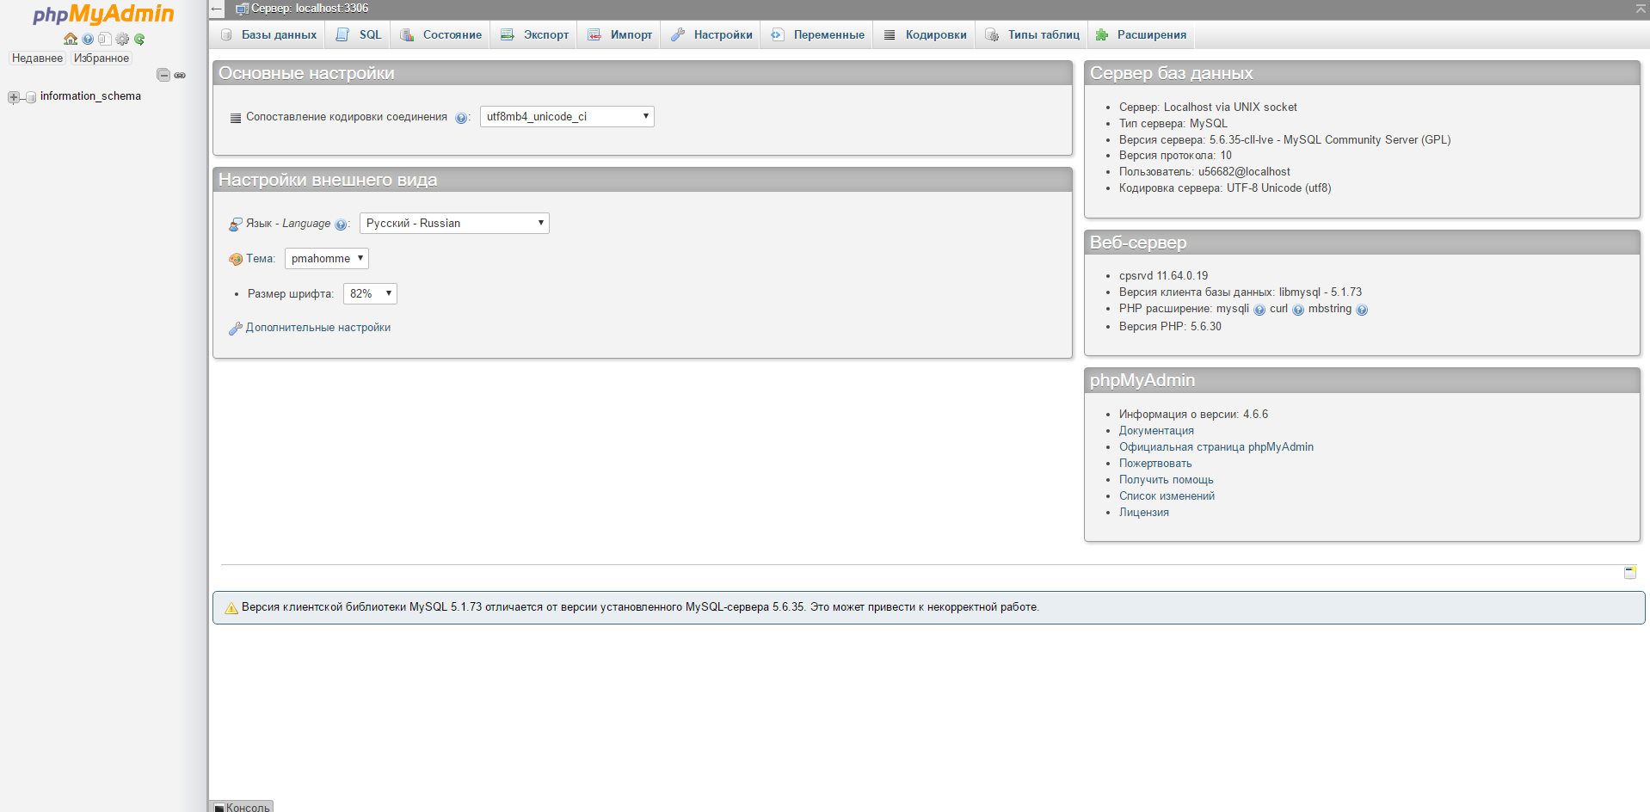
Task: Open the Расширения tab
Action: tap(1141, 35)
